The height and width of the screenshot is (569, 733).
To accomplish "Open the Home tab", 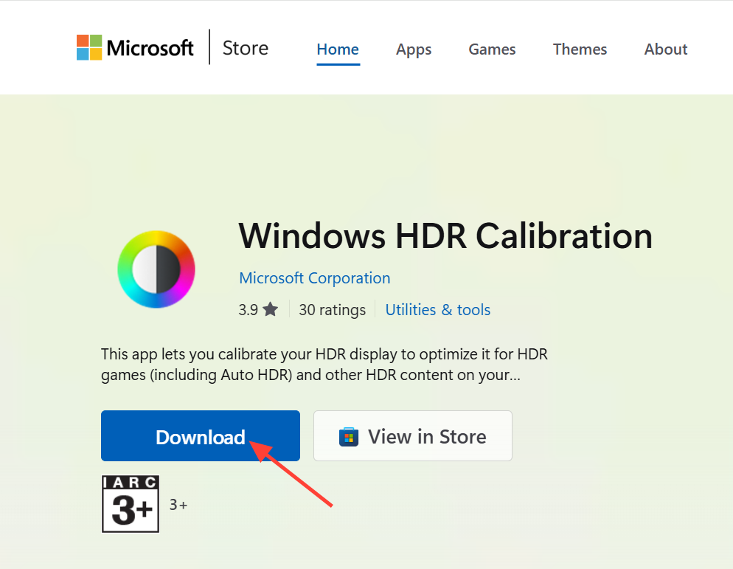I will (338, 49).
